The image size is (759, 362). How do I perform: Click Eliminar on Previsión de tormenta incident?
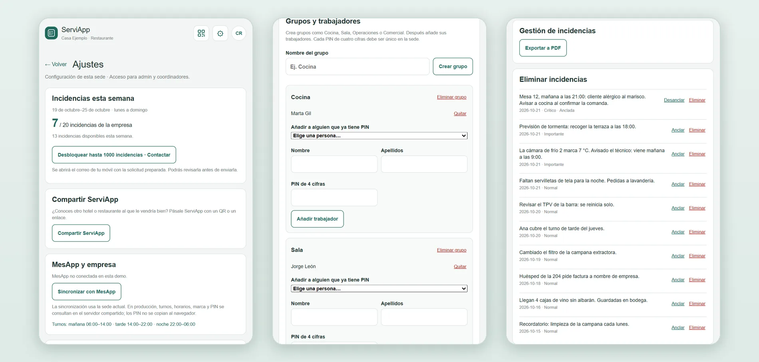tap(697, 130)
